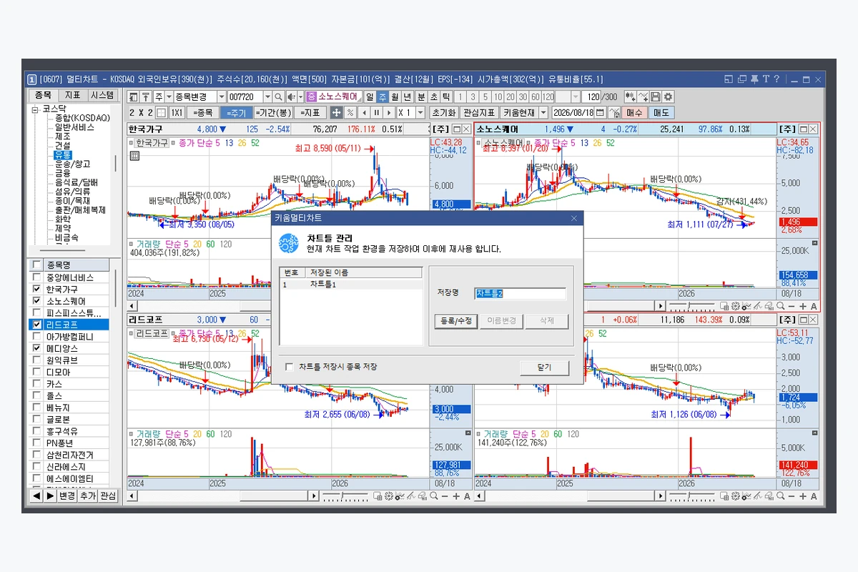The width and height of the screenshot is (858, 572).
Task: Adjust zoom slider in 리드코프 chart toolbar
Action: (x=345, y=496)
